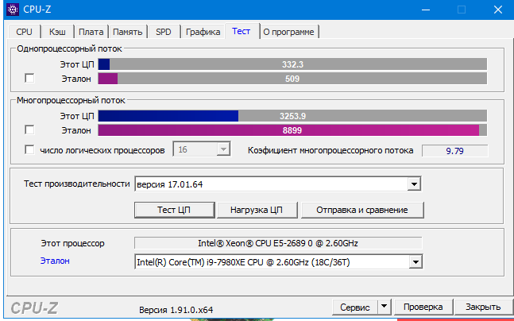
Task: Start benchmark with Тест ЦП button
Action: pyautogui.click(x=174, y=210)
